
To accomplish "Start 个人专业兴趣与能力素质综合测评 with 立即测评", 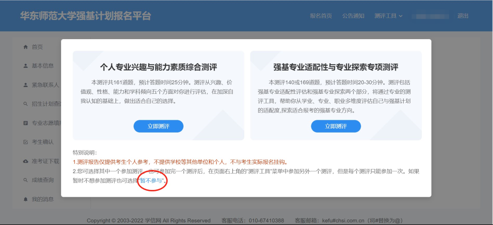I will 158,126.
